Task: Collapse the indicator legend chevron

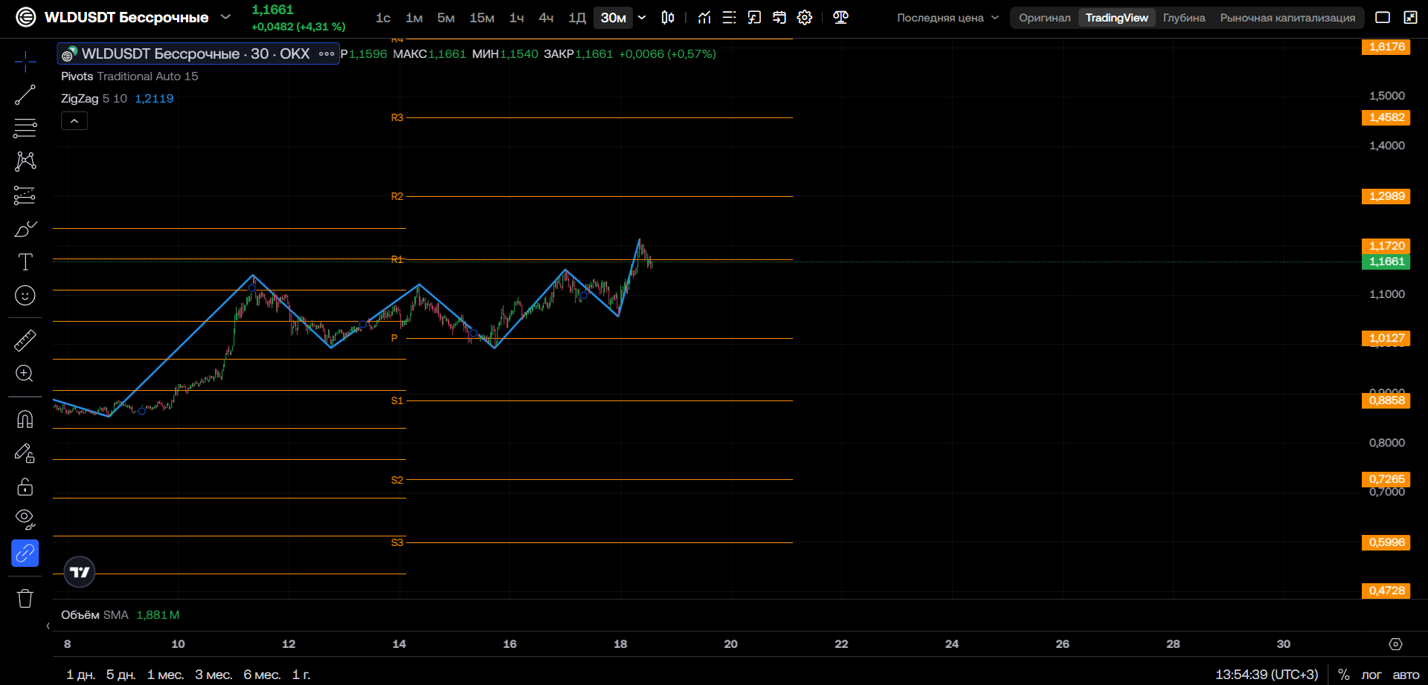Action: (74, 120)
